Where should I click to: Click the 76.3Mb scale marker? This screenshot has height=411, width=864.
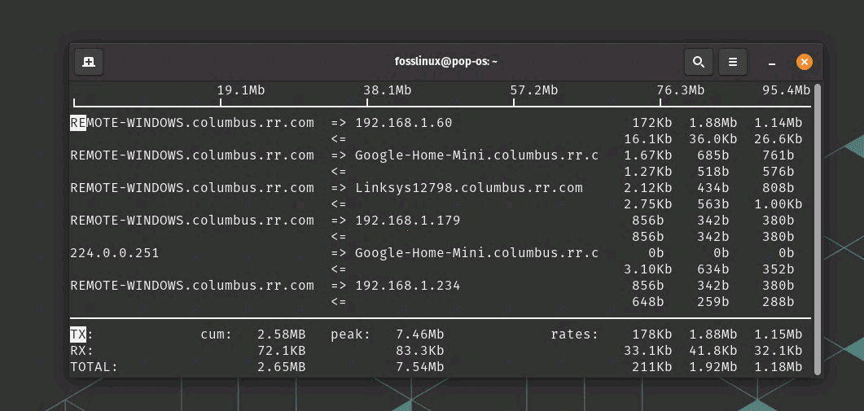tap(681, 90)
